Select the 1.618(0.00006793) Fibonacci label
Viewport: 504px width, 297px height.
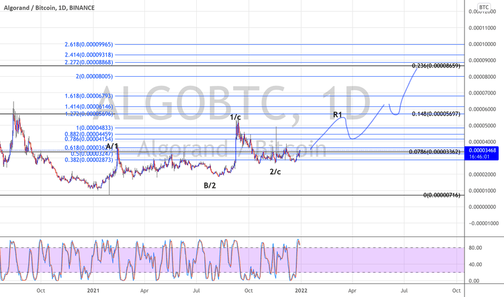click(x=89, y=96)
